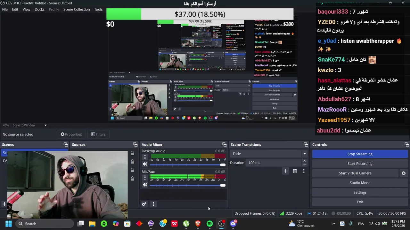Click the Mic/Aux volume slider

(x=187, y=185)
